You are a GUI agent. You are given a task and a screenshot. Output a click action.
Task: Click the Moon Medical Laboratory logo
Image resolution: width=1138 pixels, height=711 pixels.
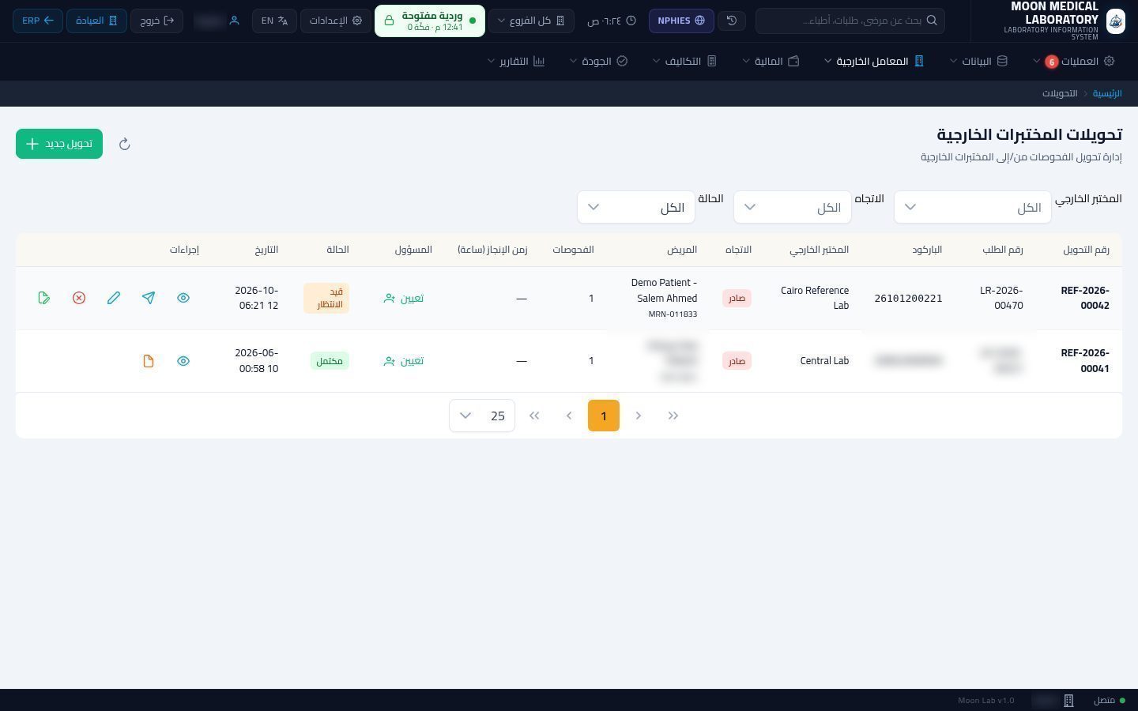(1115, 21)
